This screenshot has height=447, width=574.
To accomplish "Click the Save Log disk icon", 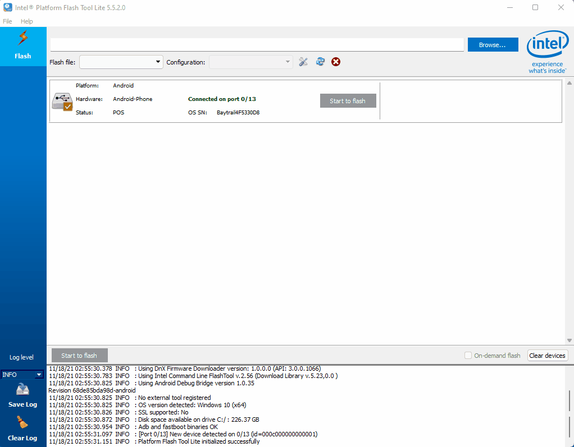I will click(22, 390).
